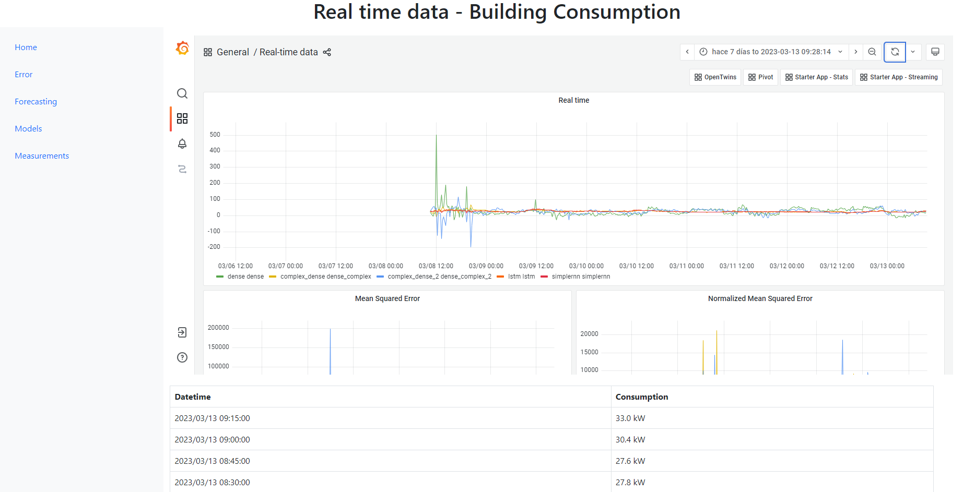Click the page title Real time data heading
Viewport: 975px width, 492px height.
[x=497, y=12]
